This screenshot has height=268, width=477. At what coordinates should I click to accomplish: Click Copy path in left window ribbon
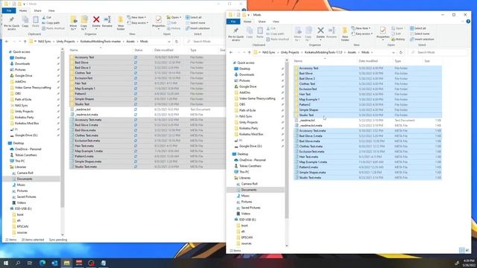pyautogui.click(x=51, y=23)
